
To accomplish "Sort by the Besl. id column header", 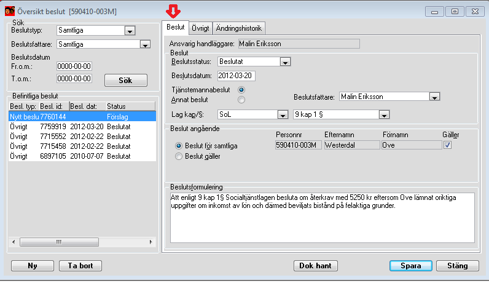I will coord(54,106).
